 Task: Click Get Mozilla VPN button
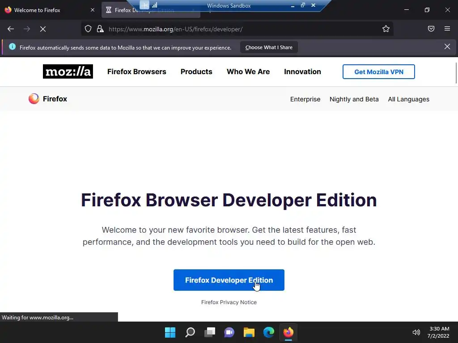(x=378, y=72)
